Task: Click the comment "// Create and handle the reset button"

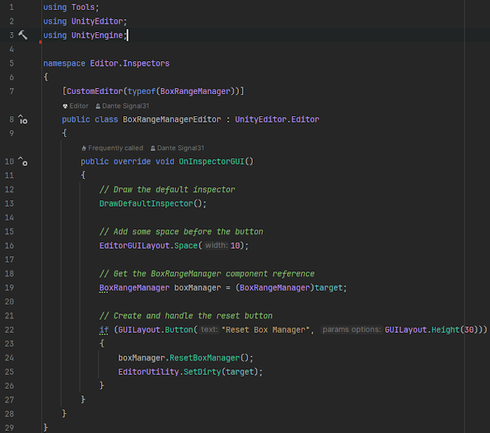Action: point(186,316)
